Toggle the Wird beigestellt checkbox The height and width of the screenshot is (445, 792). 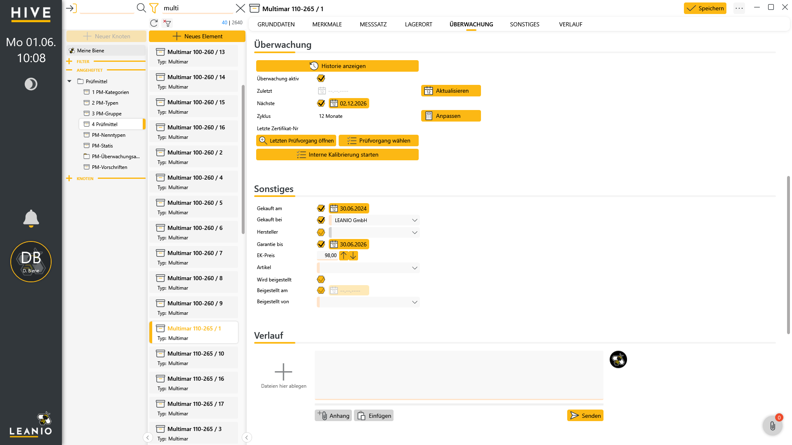click(321, 279)
